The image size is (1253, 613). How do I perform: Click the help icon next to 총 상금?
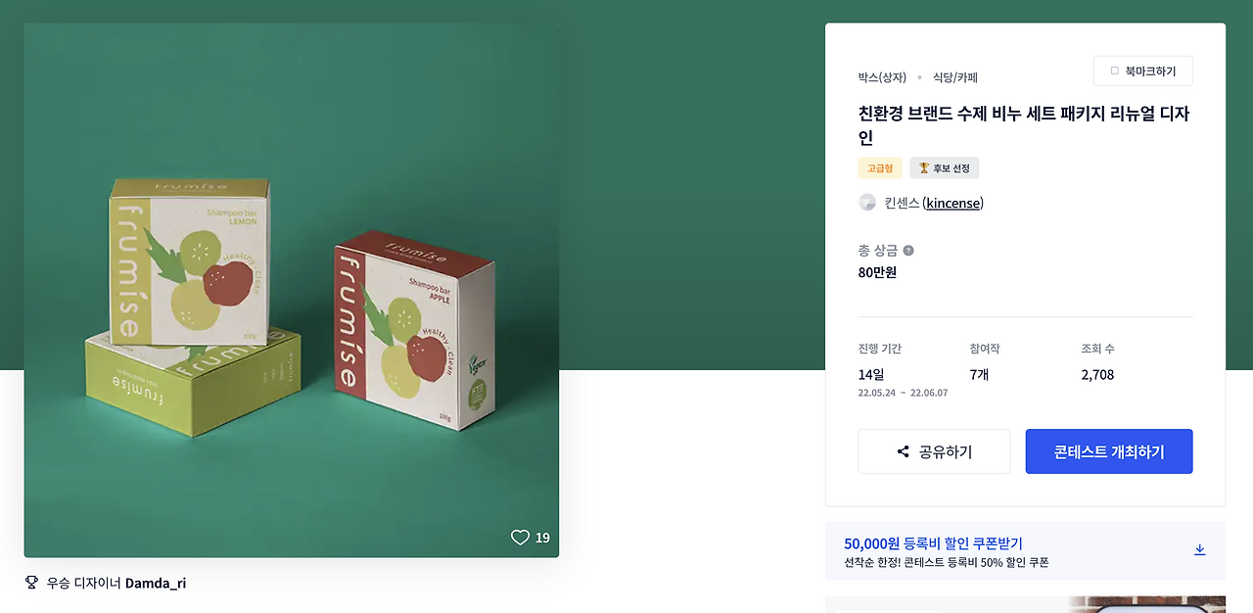tap(908, 250)
